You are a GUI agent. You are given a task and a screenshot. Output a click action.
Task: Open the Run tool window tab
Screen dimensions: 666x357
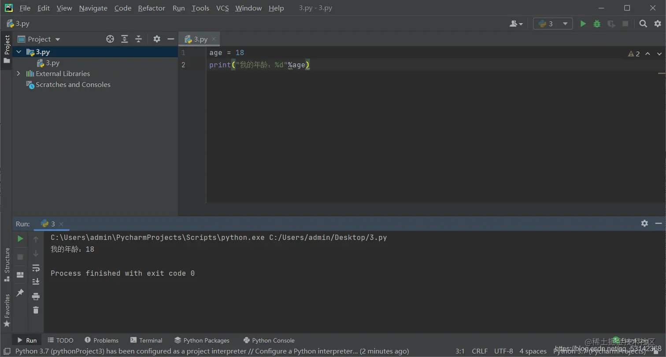pyautogui.click(x=27, y=340)
